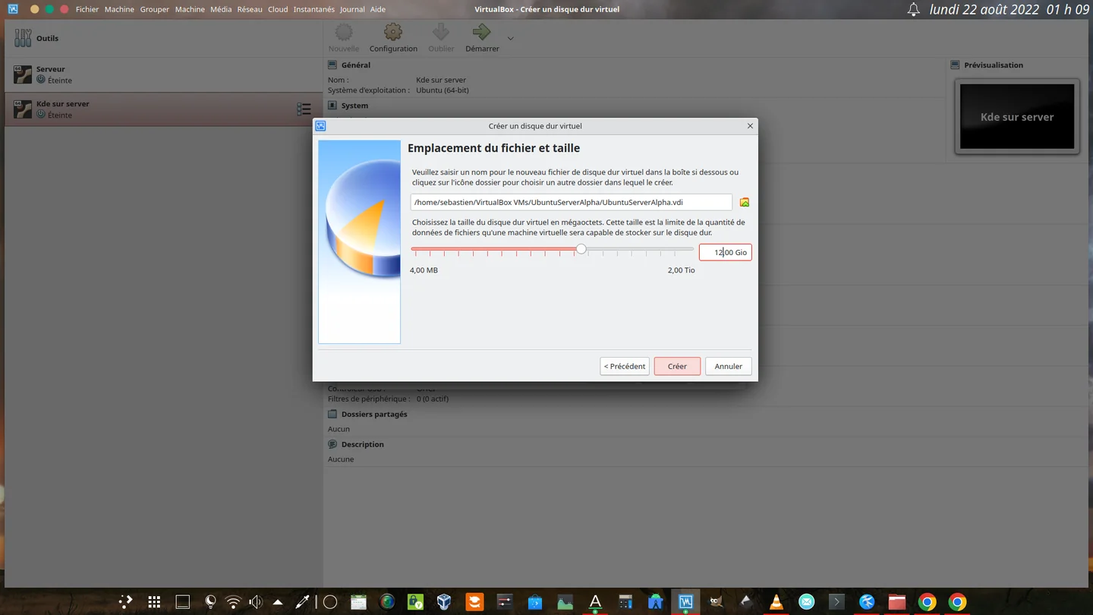Cancel the dialog with Annuler
1093x615 pixels.
[x=728, y=366]
